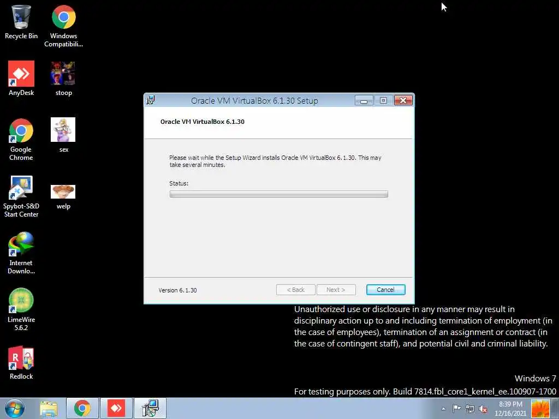The height and width of the screenshot is (419, 559).
Task: Click the disabled Next button in Setup
Action: pos(336,290)
